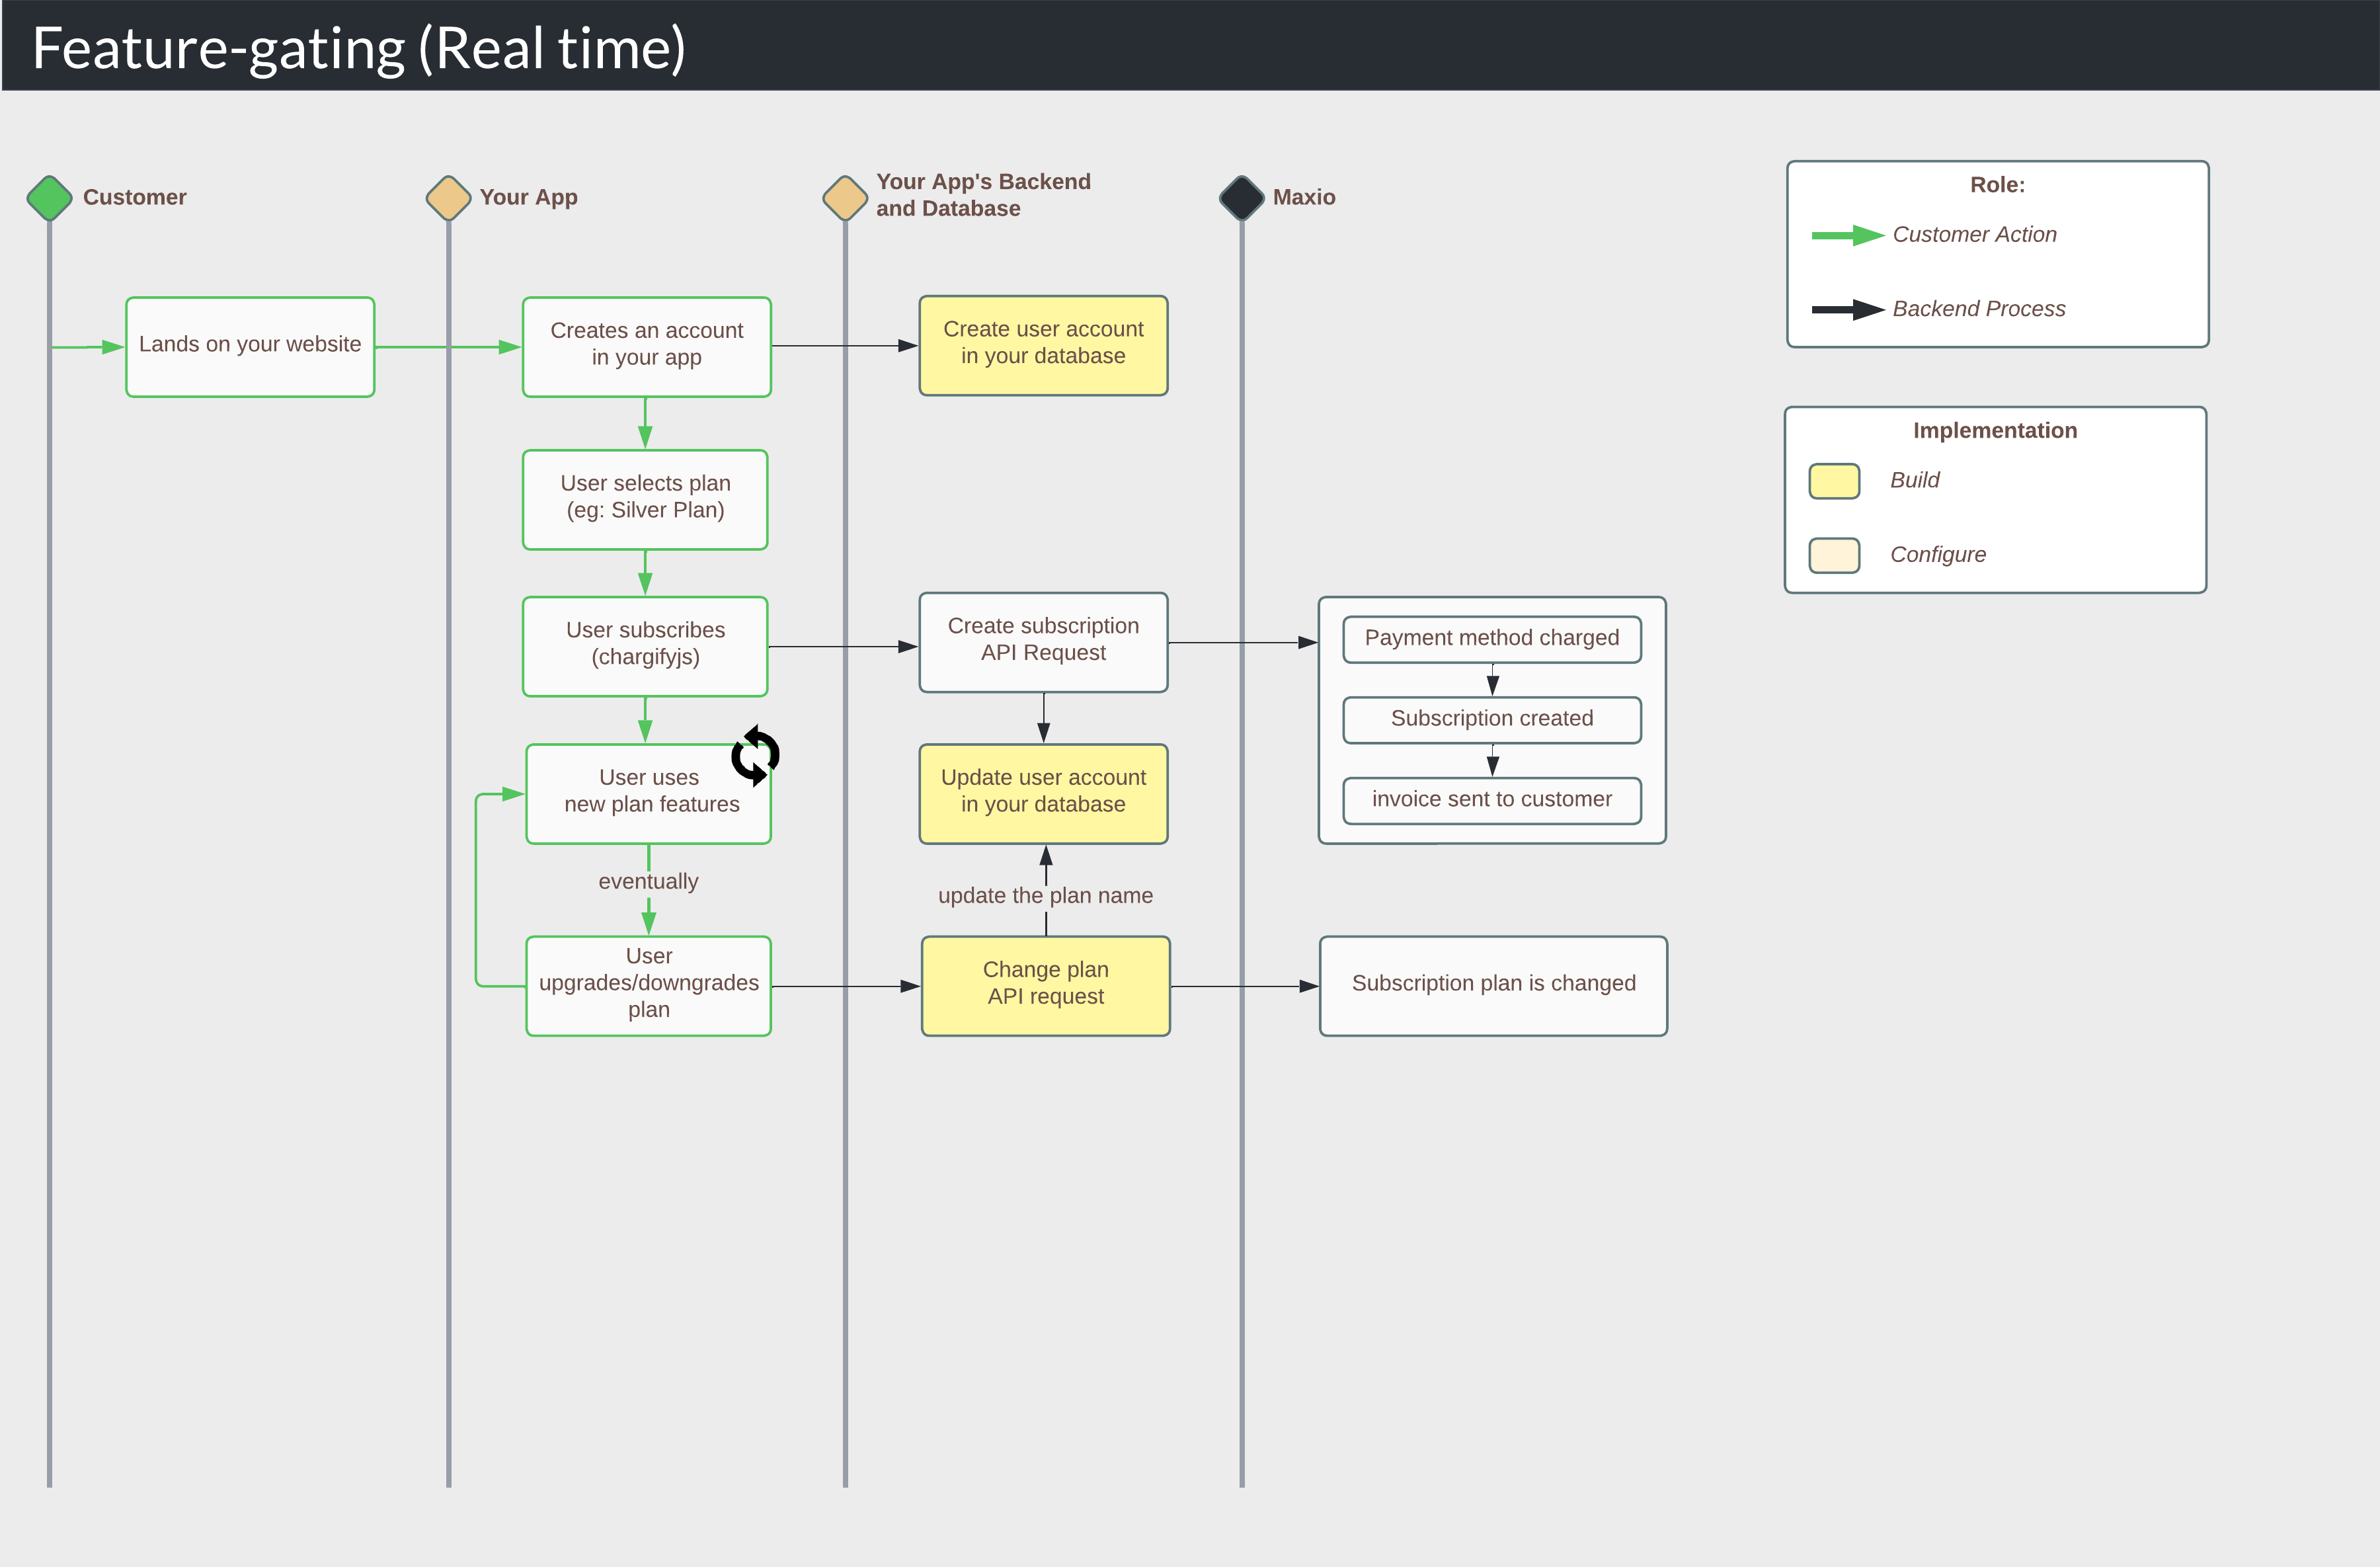Click the 'Configure' legend label
The height and width of the screenshot is (1567, 2380).
[x=1937, y=555]
